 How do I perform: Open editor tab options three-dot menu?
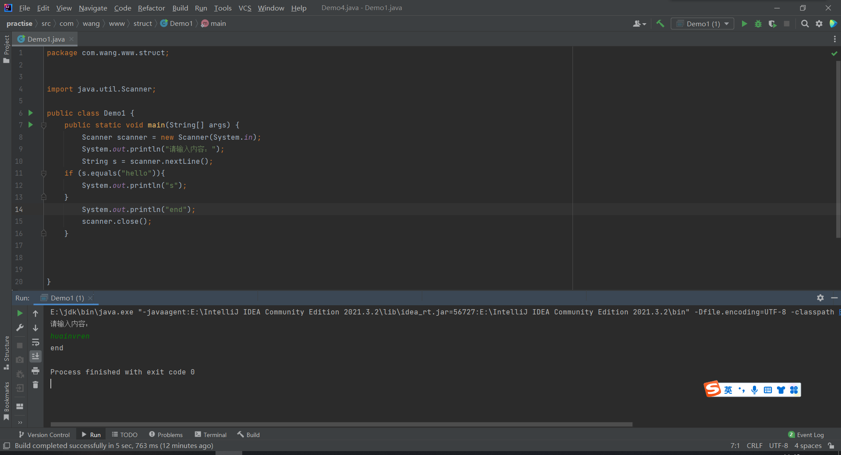pyautogui.click(x=834, y=39)
